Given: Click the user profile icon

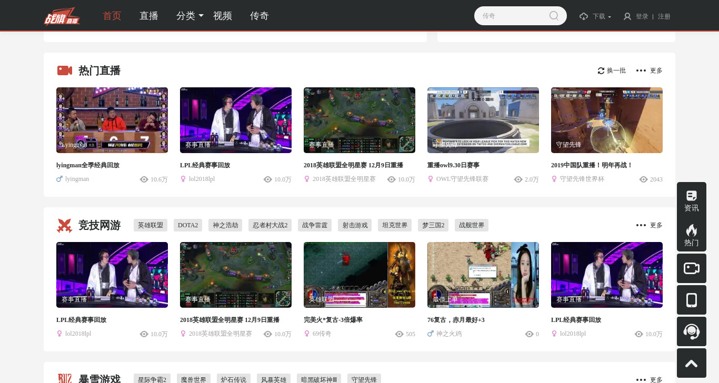Looking at the screenshot, I should pyautogui.click(x=627, y=16).
